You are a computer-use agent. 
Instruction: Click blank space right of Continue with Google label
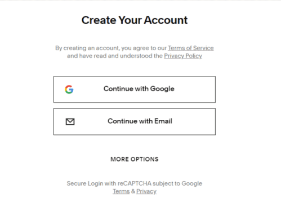(x=195, y=89)
